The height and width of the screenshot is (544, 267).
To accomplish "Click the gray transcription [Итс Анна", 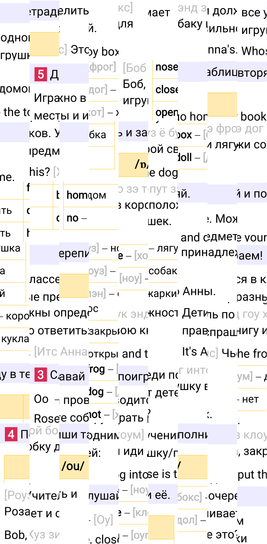I will tap(61, 352).
